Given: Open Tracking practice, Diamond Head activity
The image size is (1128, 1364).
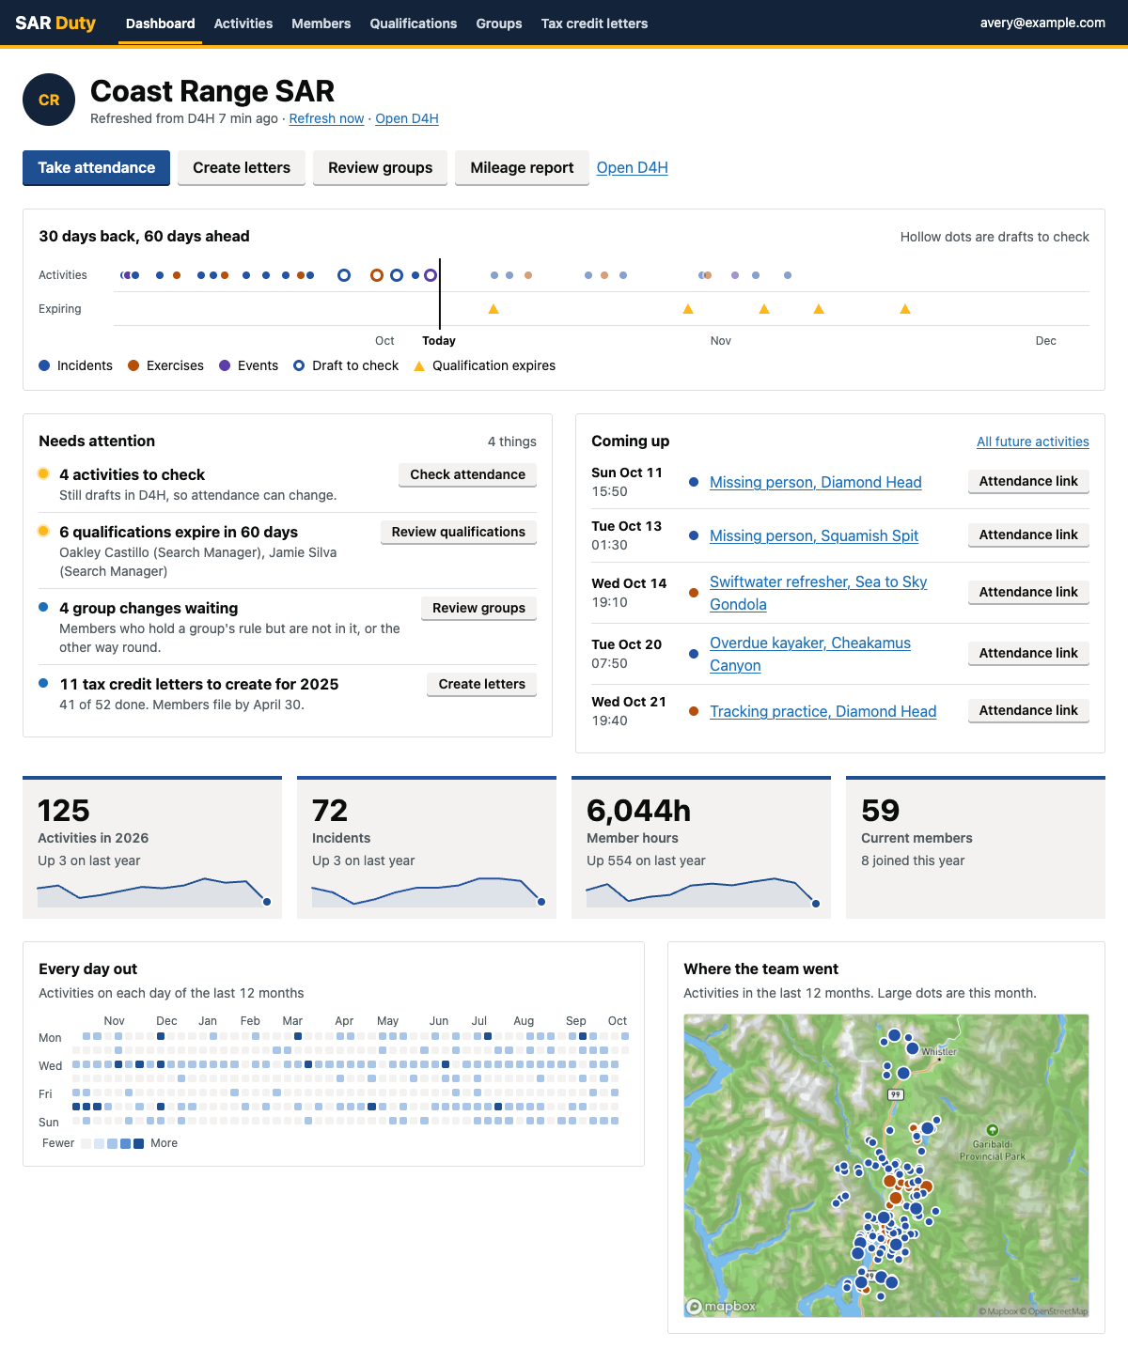Looking at the screenshot, I should [x=823, y=711].
